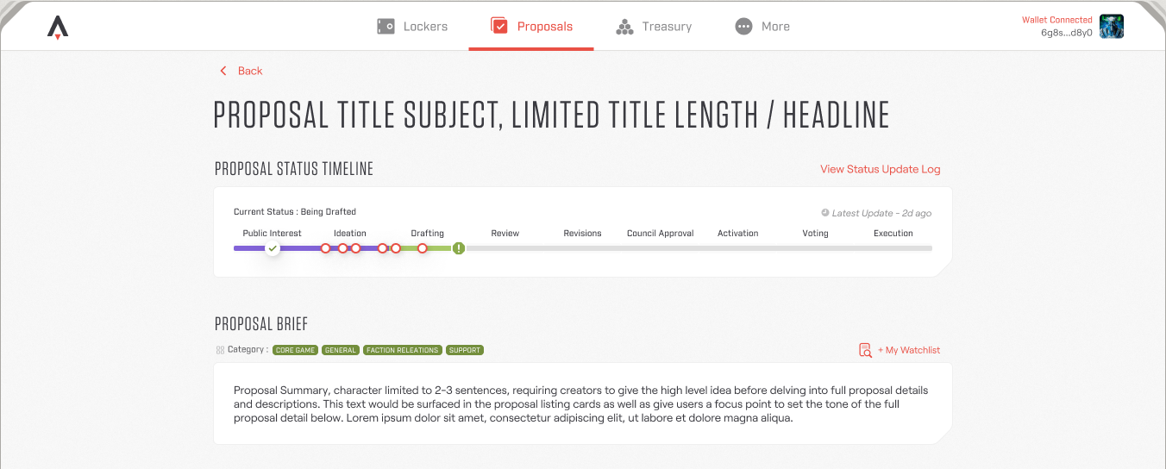Click the category grid icon

[x=220, y=350]
